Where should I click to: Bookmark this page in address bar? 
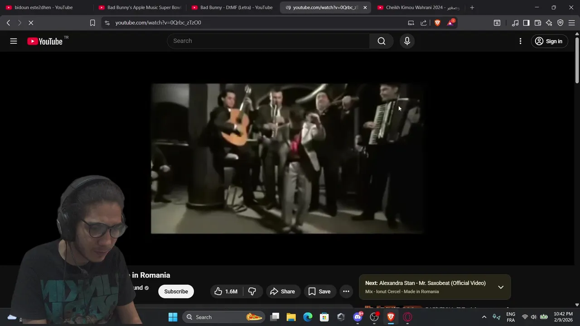point(92,23)
